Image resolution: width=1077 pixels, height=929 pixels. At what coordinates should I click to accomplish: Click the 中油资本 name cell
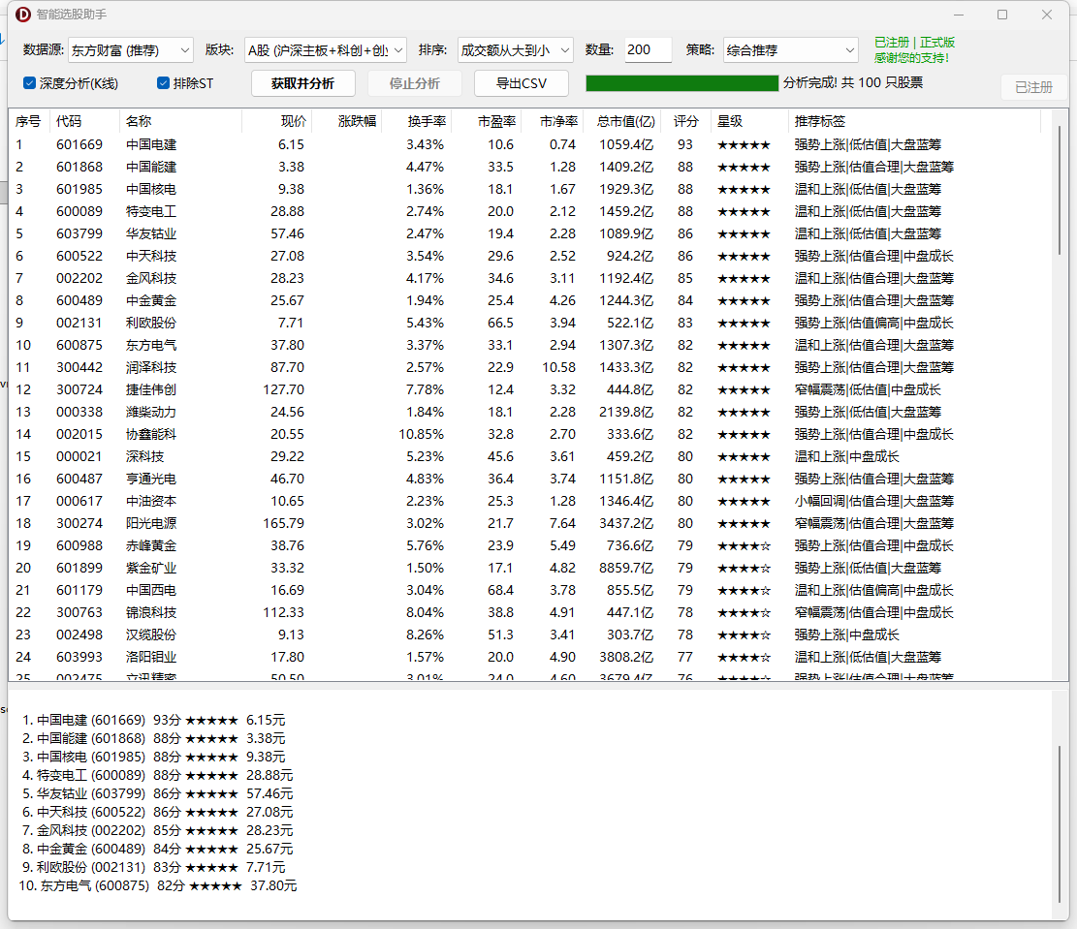(151, 501)
